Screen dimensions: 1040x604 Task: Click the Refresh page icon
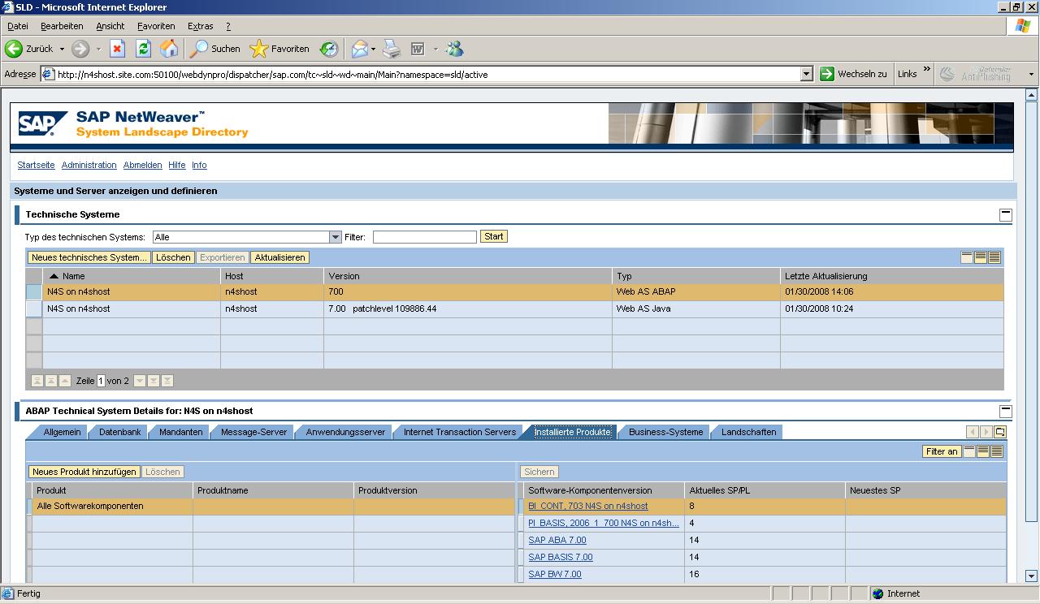(143, 49)
